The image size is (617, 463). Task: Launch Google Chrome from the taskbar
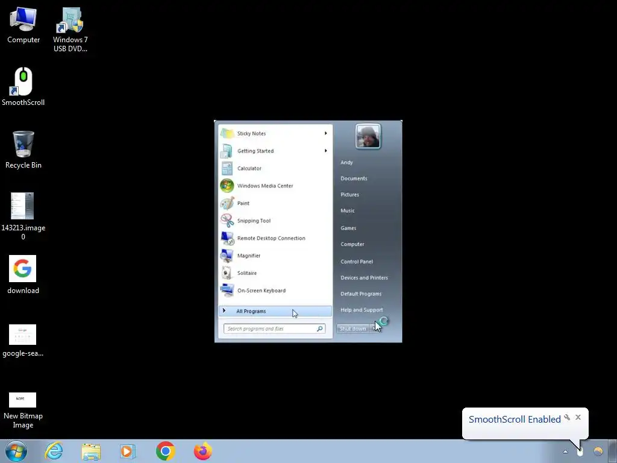point(165,451)
